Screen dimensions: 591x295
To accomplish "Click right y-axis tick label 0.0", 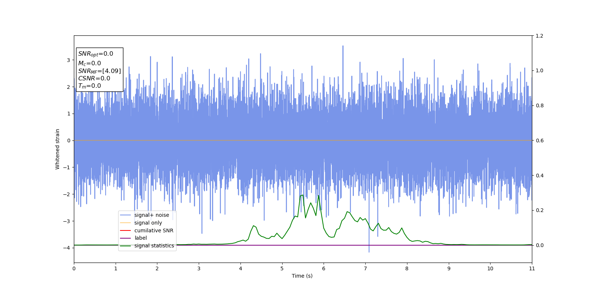I will click(540, 245).
